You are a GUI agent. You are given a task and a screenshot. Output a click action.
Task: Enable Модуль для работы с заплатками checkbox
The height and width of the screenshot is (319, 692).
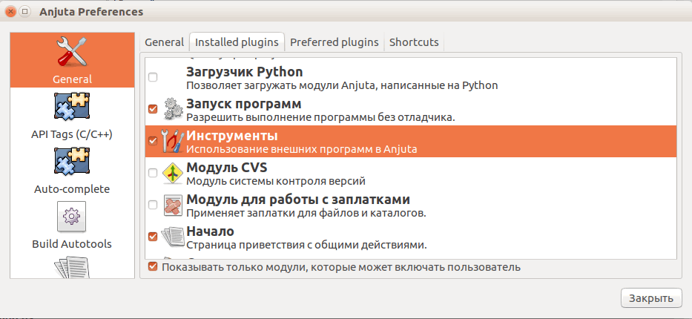pyautogui.click(x=153, y=205)
